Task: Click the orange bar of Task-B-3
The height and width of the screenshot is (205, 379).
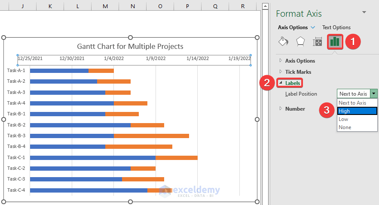Action: (151, 136)
